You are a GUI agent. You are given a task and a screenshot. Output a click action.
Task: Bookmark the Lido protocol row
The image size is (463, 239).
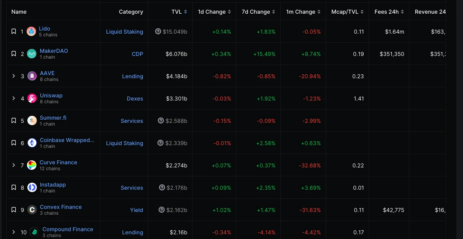coord(14,31)
